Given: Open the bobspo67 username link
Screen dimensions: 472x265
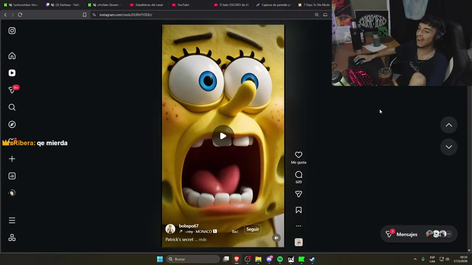Looking at the screenshot, I should 189,226.
